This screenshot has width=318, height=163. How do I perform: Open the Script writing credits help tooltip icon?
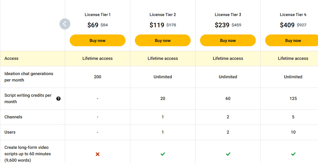[x=58, y=98]
